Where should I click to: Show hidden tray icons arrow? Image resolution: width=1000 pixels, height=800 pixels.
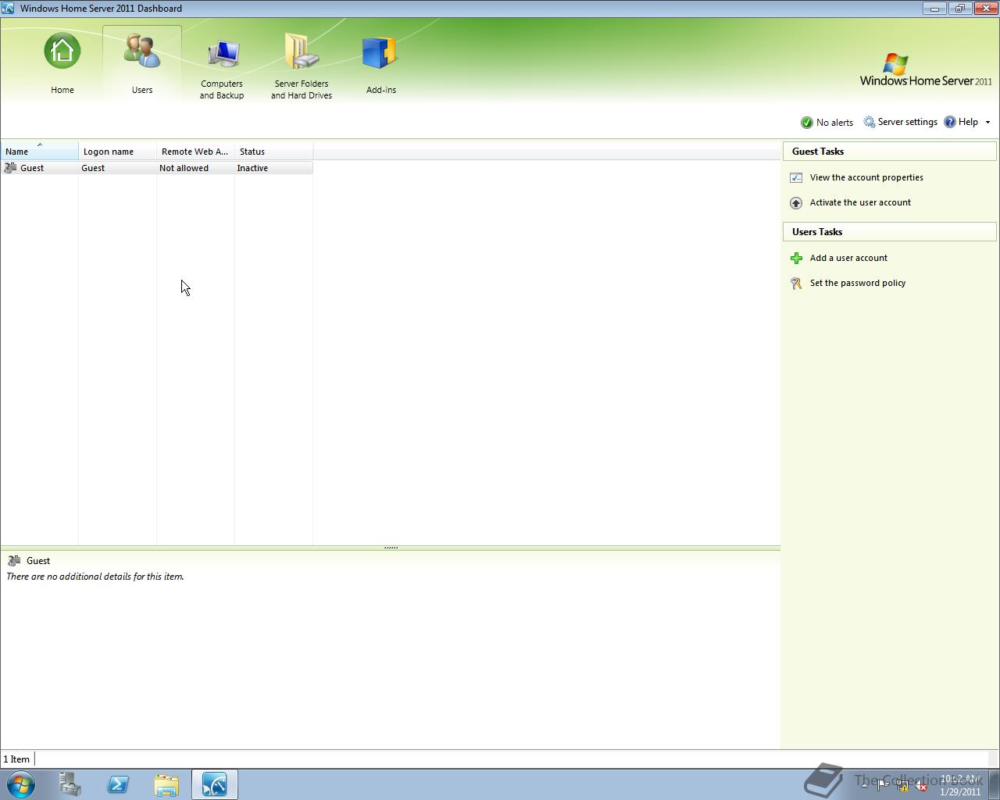[x=864, y=785]
